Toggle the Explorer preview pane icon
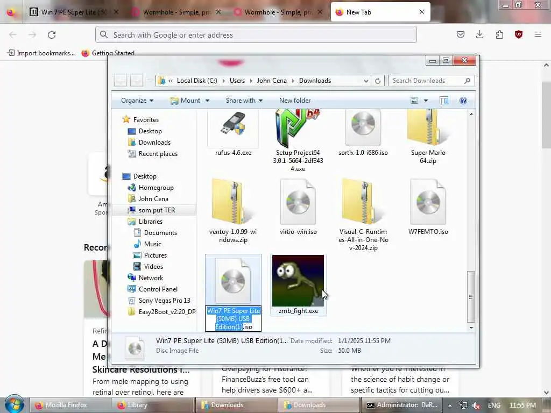Screen dimensions: 551x413 pos(444,101)
